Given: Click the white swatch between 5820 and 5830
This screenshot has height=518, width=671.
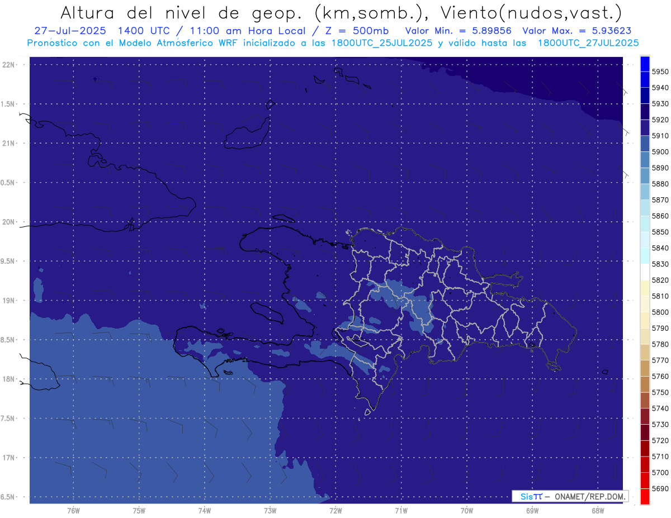Looking at the screenshot, I should tap(645, 272).
